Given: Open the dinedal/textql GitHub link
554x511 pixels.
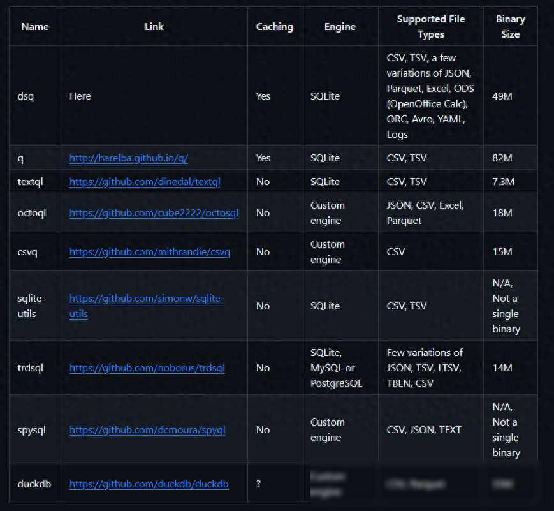Looking at the screenshot, I should click(x=145, y=182).
